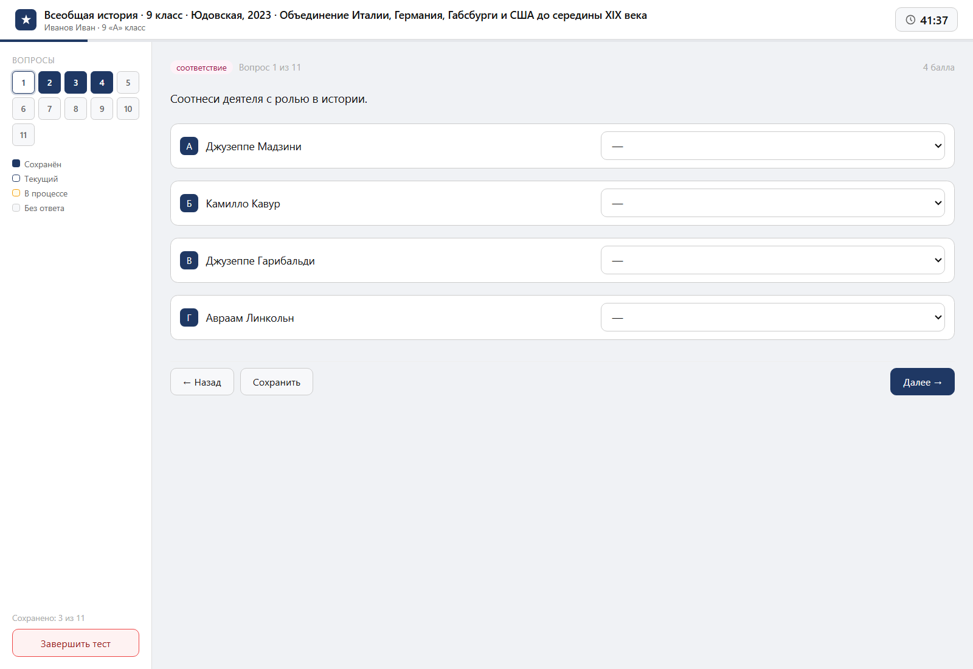Go to question 4 in navigator
The height and width of the screenshot is (669, 973).
tap(102, 83)
